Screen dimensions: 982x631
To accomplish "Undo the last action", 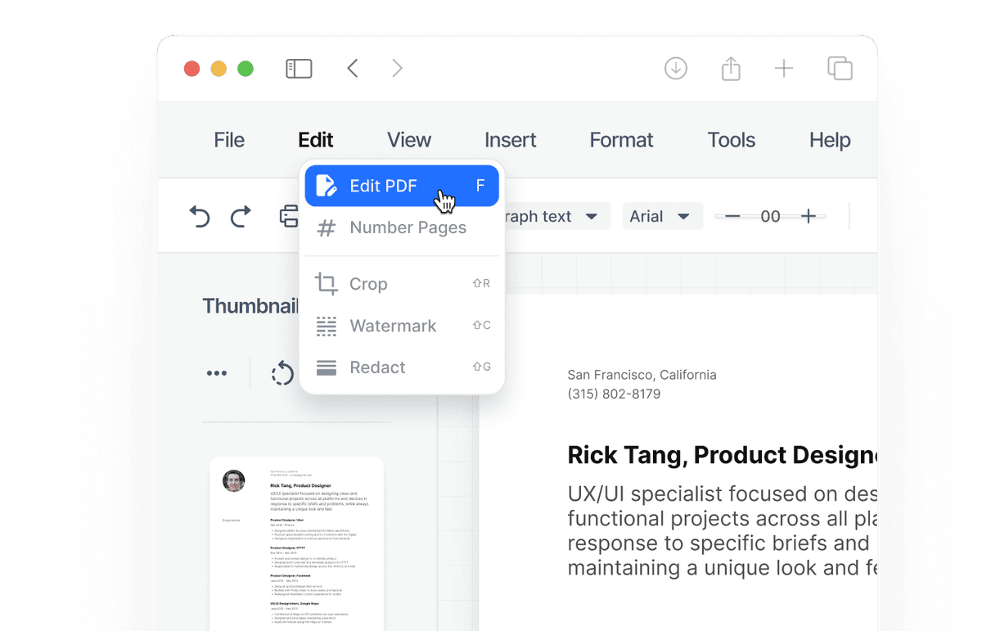I will pyautogui.click(x=200, y=216).
